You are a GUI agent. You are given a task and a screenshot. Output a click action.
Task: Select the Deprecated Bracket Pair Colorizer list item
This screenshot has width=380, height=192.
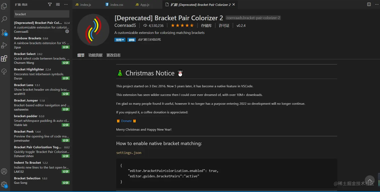coord(42,27)
